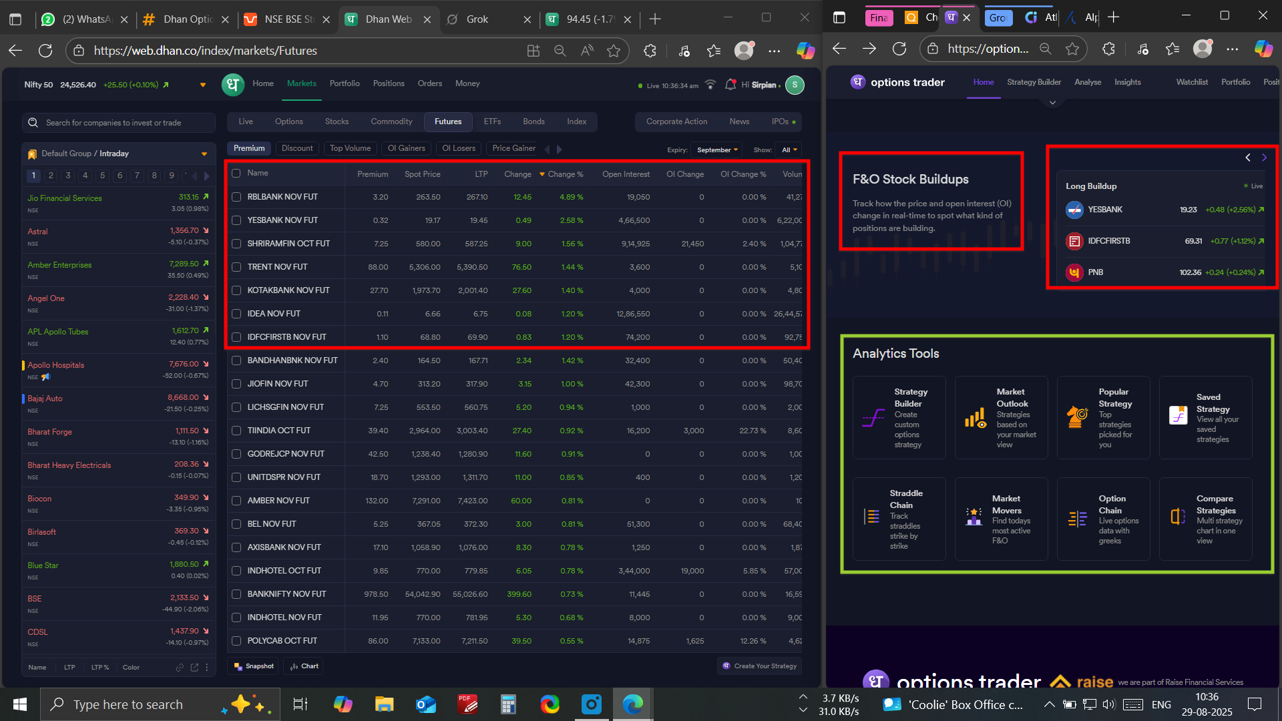Select the OI Gainers filter tab
This screenshot has width=1282, height=721.
(x=406, y=148)
